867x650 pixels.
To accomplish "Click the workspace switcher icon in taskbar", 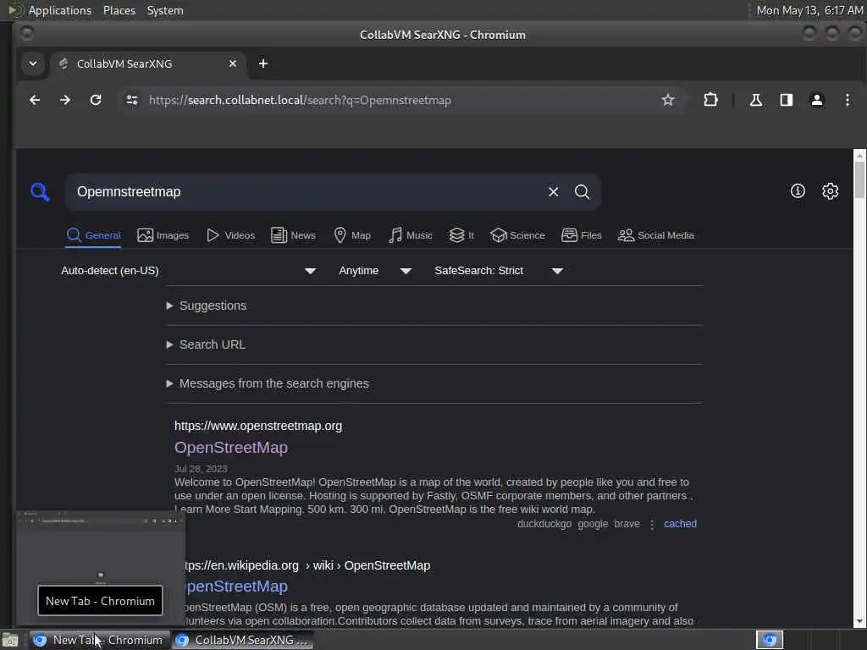I will point(770,640).
